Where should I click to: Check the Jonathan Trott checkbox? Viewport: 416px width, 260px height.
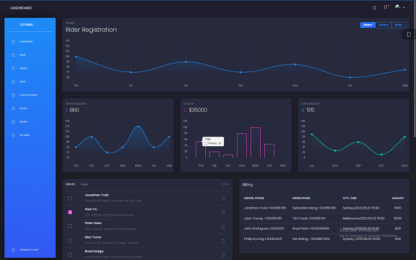click(70, 198)
